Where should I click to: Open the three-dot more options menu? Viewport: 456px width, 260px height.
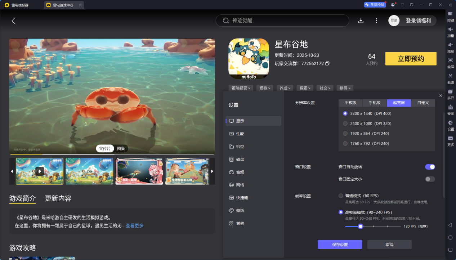coord(376,21)
